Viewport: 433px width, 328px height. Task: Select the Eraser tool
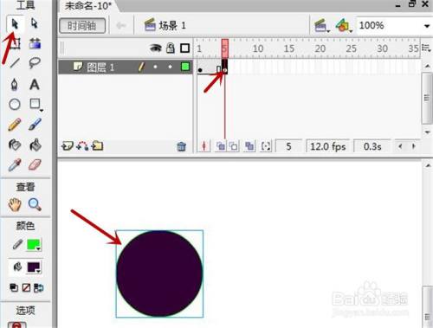click(x=35, y=164)
